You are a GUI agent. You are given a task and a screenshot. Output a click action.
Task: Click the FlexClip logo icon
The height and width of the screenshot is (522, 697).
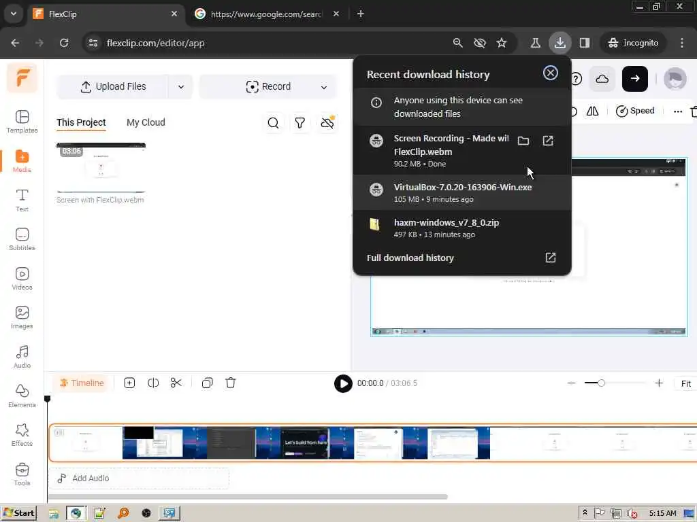click(22, 78)
